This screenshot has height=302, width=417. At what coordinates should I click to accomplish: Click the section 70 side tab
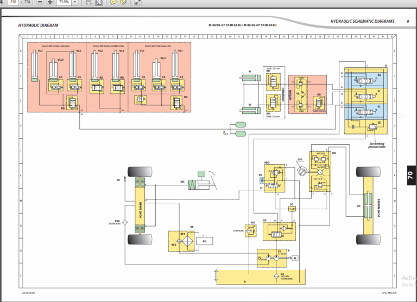410,175
